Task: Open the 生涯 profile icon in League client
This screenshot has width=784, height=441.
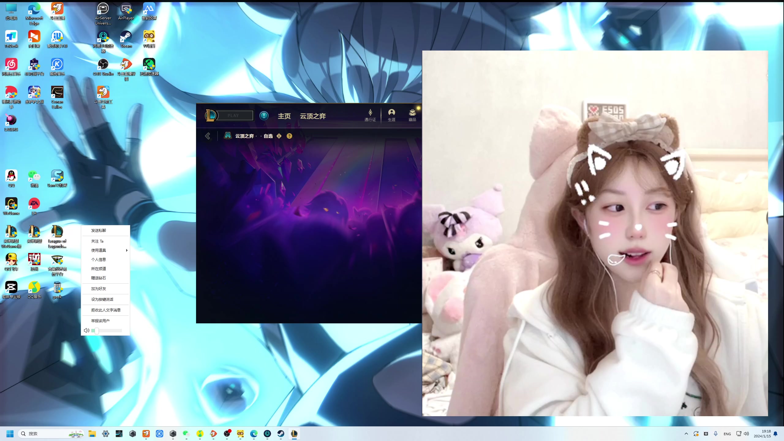Action: (391, 115)
